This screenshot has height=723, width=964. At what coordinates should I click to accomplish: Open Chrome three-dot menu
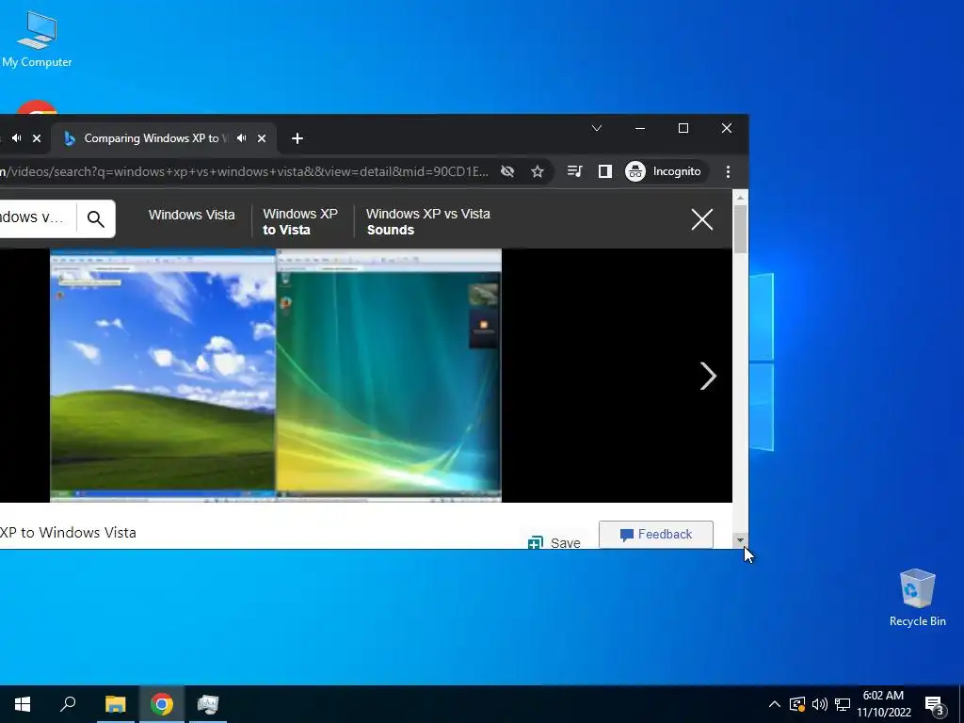tap(728, 171)
